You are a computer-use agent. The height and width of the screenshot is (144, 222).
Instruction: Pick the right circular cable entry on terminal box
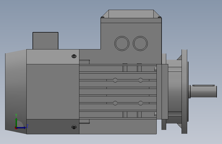(140, 44)
